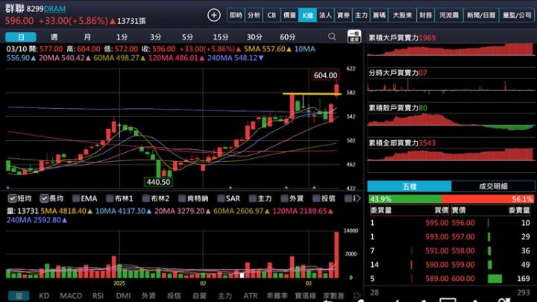Select the K線 tab
537x302 pixels.
(307, 15)
